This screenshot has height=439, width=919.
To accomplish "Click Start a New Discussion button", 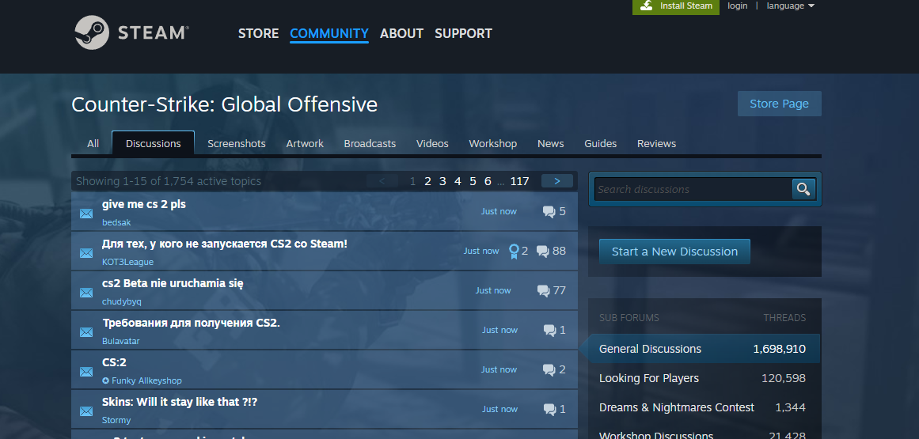I will tap(674, 252).
